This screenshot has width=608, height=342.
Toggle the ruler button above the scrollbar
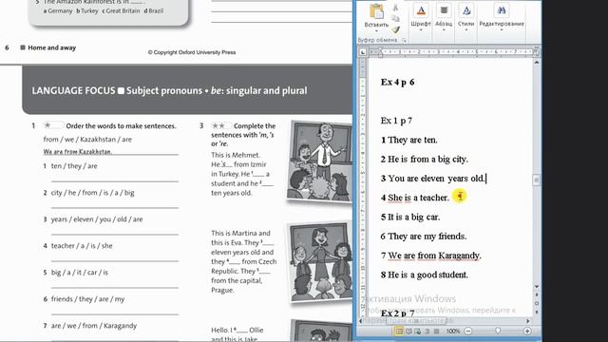coord(537,52)
